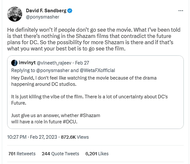The image size is (190, 164).
Task: Visit the @ponysmasher handle
Action: point(40,18)
